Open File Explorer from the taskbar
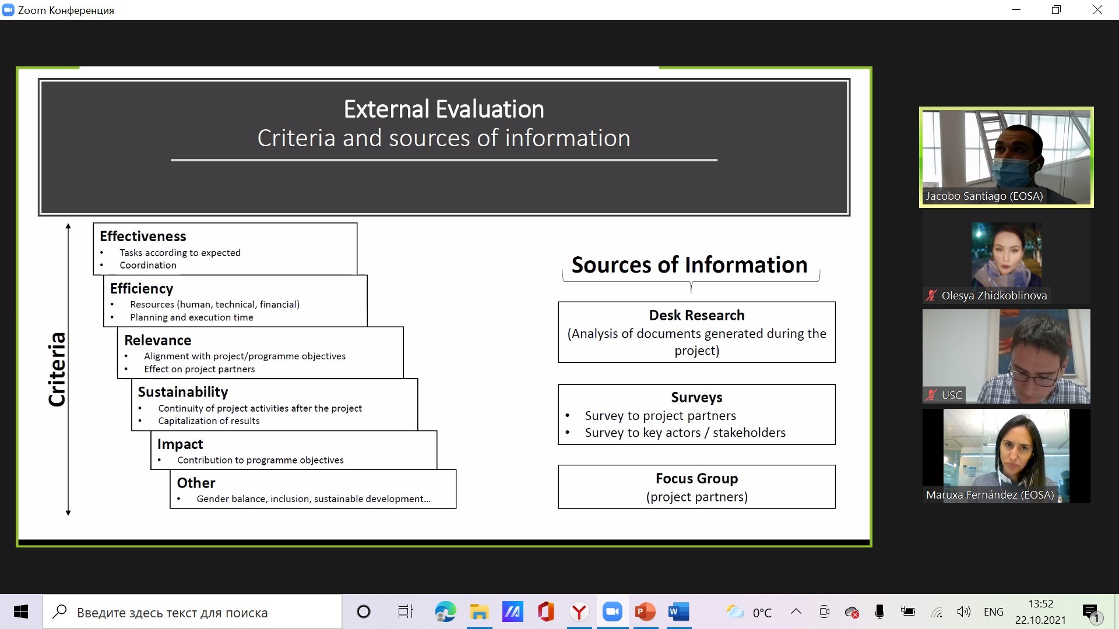Image resolution: width=1119 pixels, height=629 pixels. point(478,612)
